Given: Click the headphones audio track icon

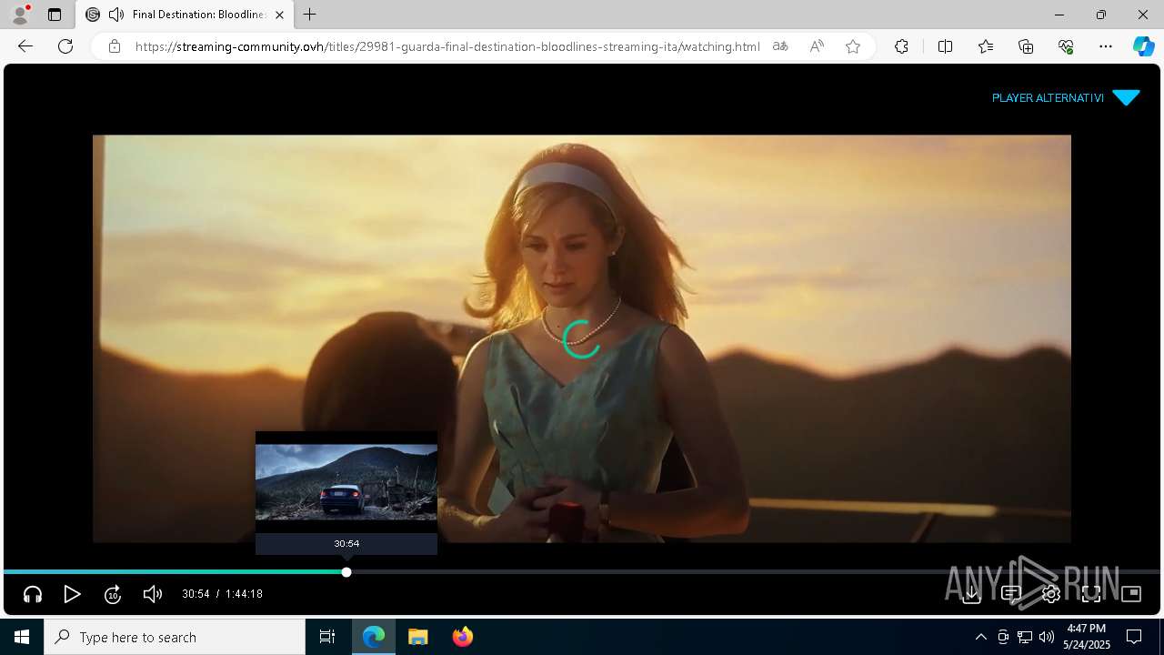Looking at the screenshot, I should [33, 594].
